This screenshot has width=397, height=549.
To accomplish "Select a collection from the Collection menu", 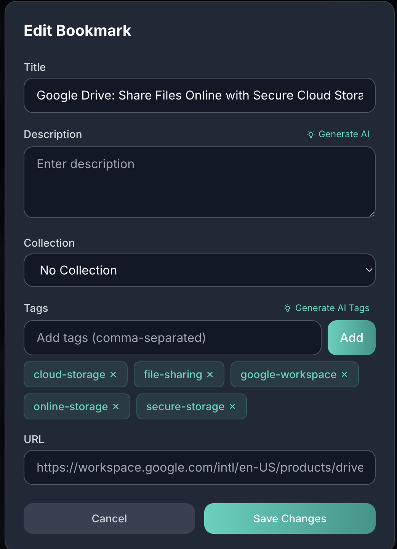I will (200, 270).
